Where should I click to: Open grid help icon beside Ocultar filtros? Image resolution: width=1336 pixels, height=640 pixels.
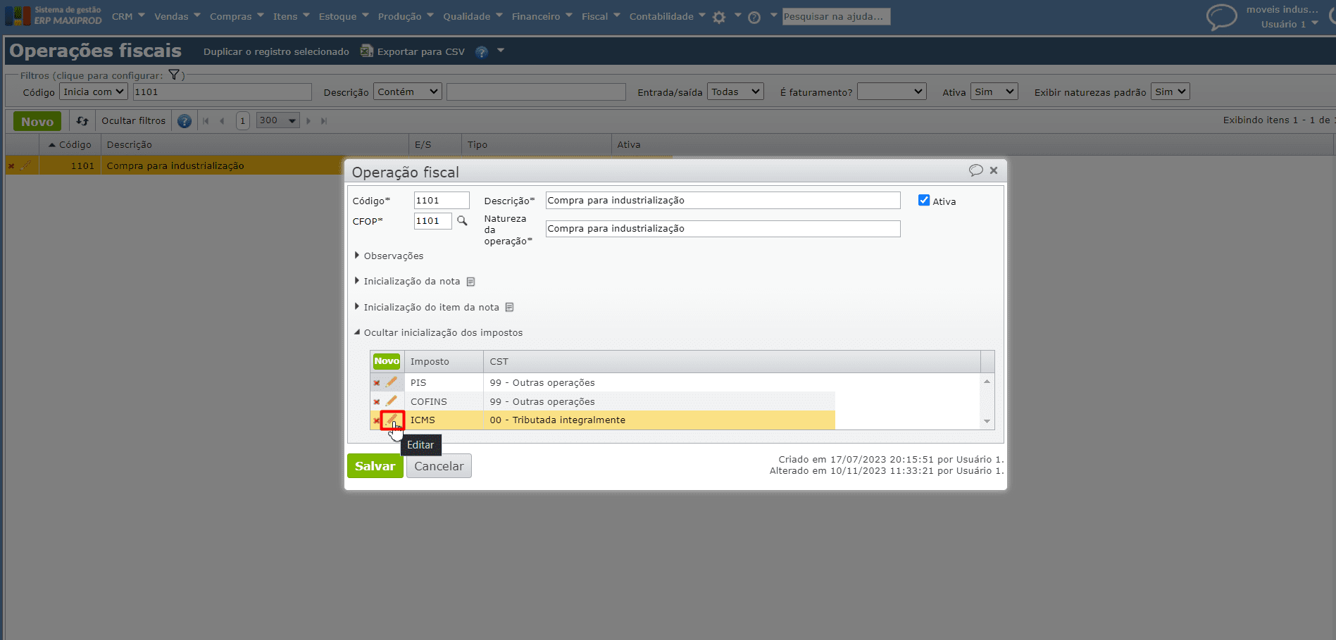tap(185, 121)
